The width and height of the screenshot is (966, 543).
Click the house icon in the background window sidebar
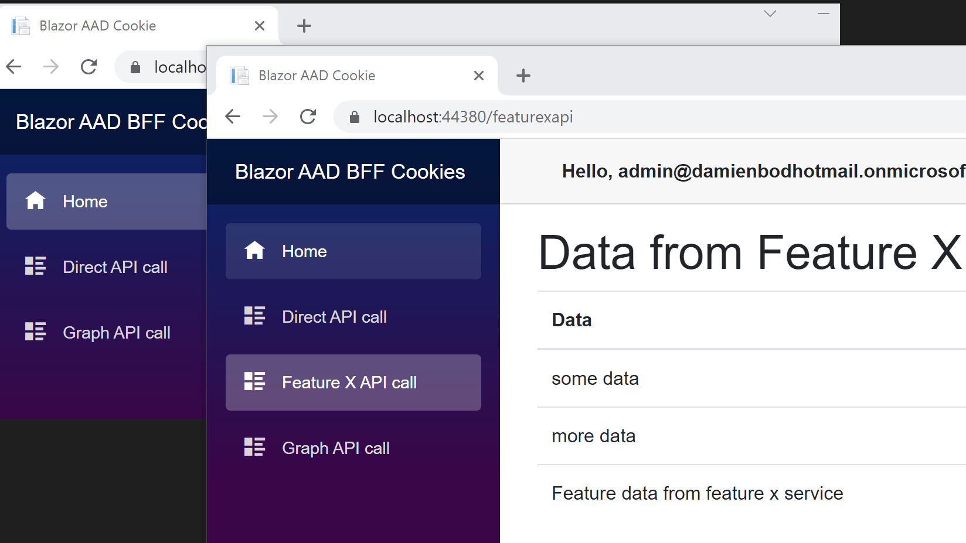(35, 201)
